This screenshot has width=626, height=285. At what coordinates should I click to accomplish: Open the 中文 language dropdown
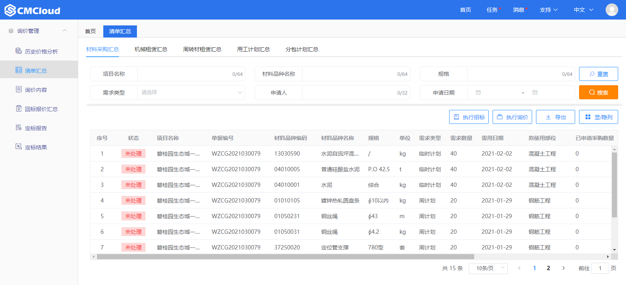pyautogui.click(x=583, y=10)
